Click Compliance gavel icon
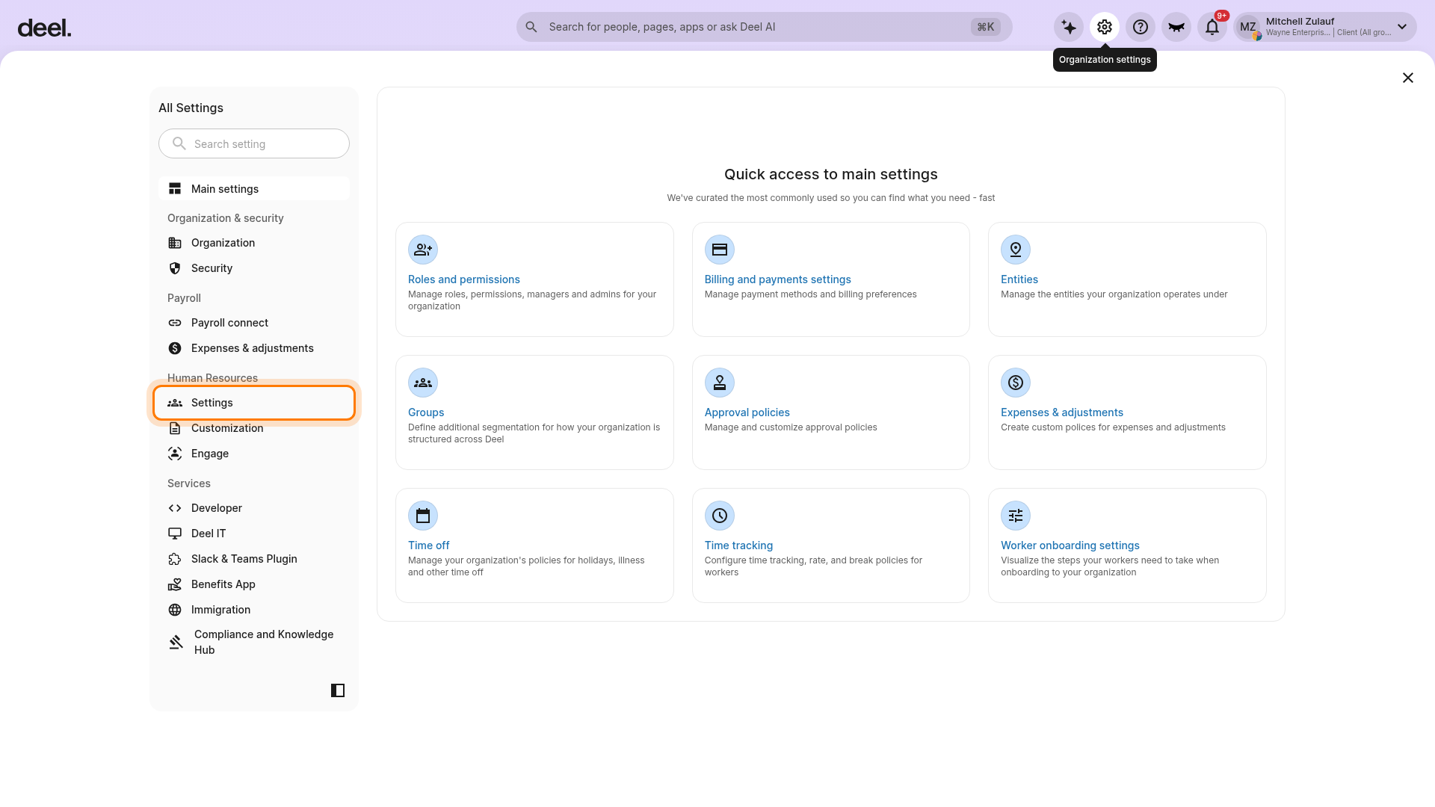This screenshot has height=807, width=1435. point(176,642)
